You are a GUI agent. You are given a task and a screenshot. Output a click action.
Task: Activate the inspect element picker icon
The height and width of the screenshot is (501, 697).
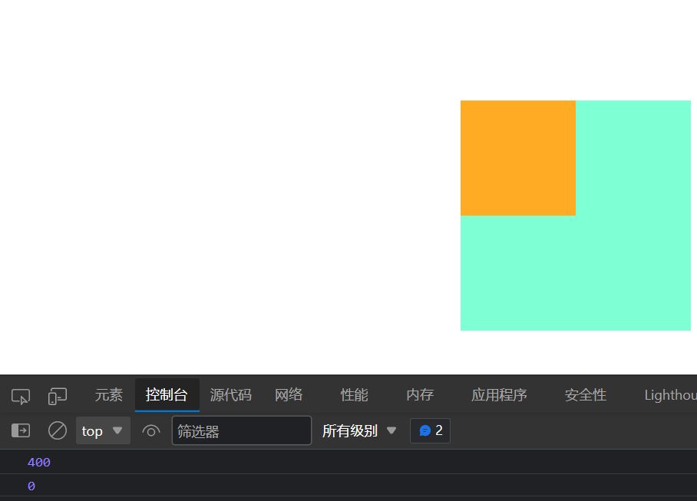pyautogui.click(x=21, y=396)
